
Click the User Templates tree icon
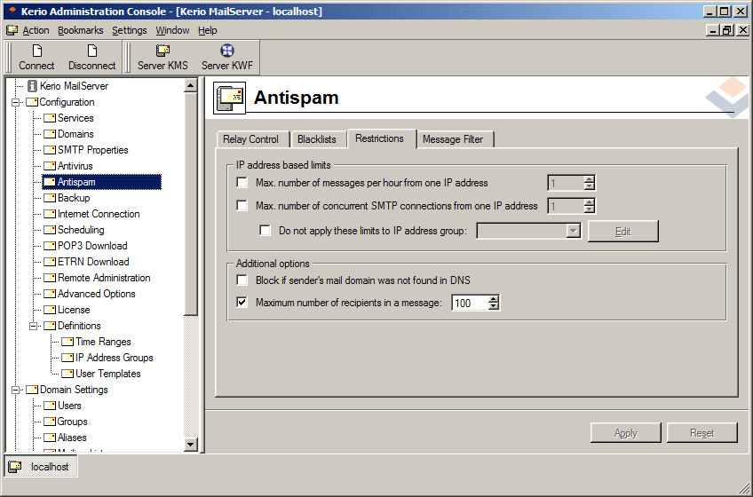(67, 374)
